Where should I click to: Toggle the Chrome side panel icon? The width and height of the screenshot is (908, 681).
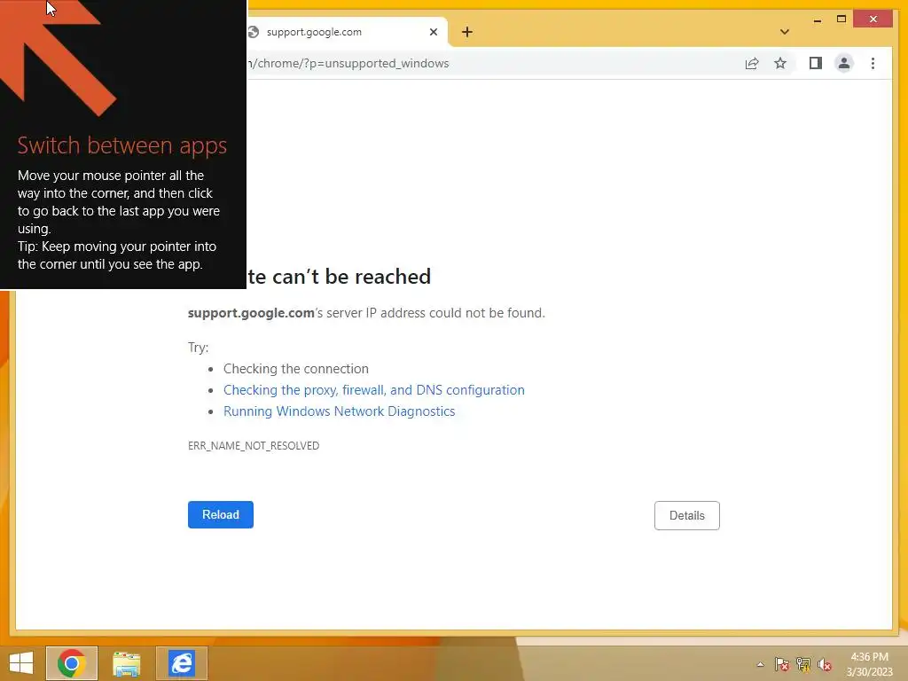816,63
